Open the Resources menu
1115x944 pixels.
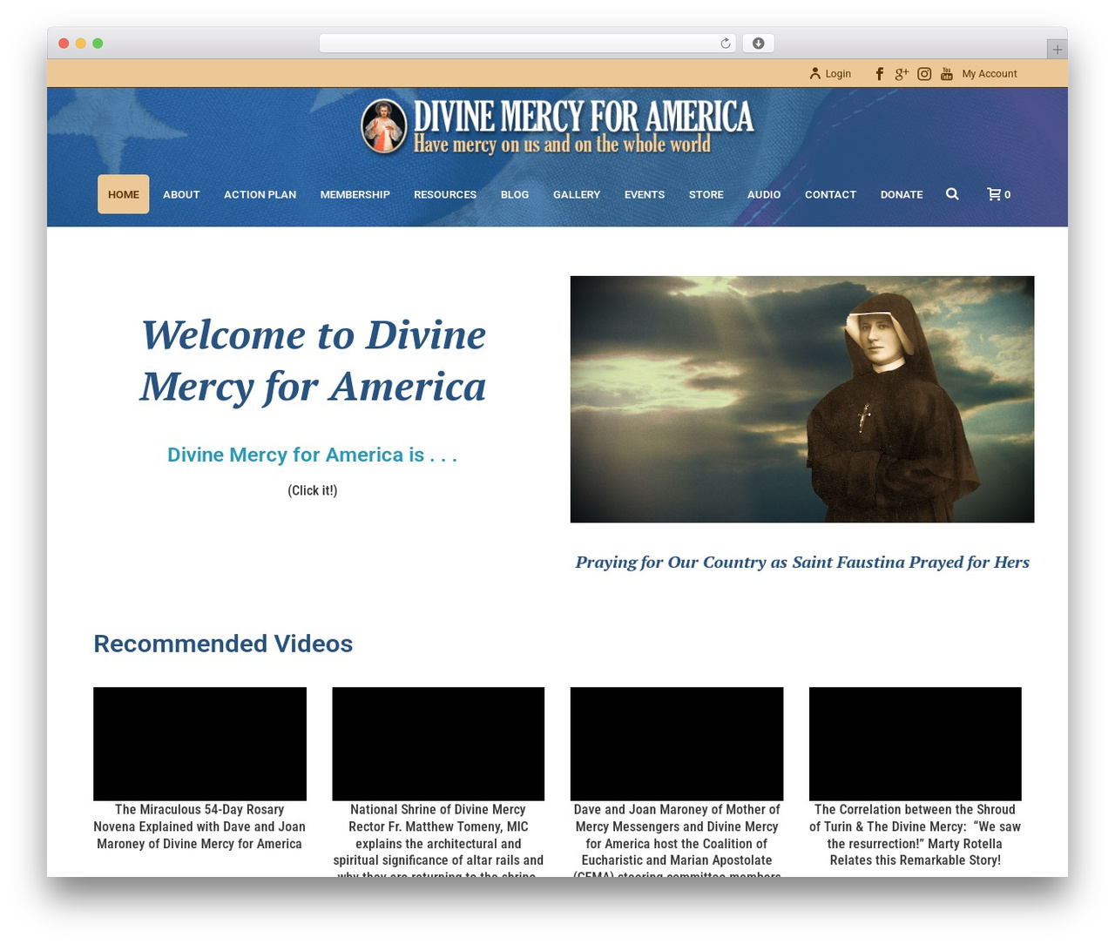(445, 194)
